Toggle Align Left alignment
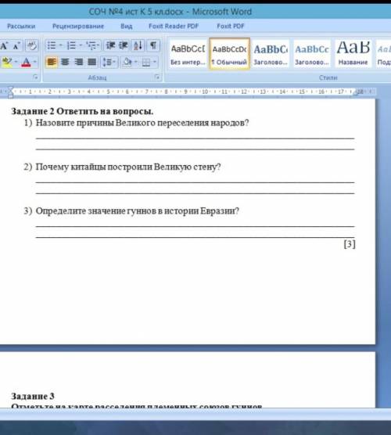The image size is (391, 435). point(52,62)
